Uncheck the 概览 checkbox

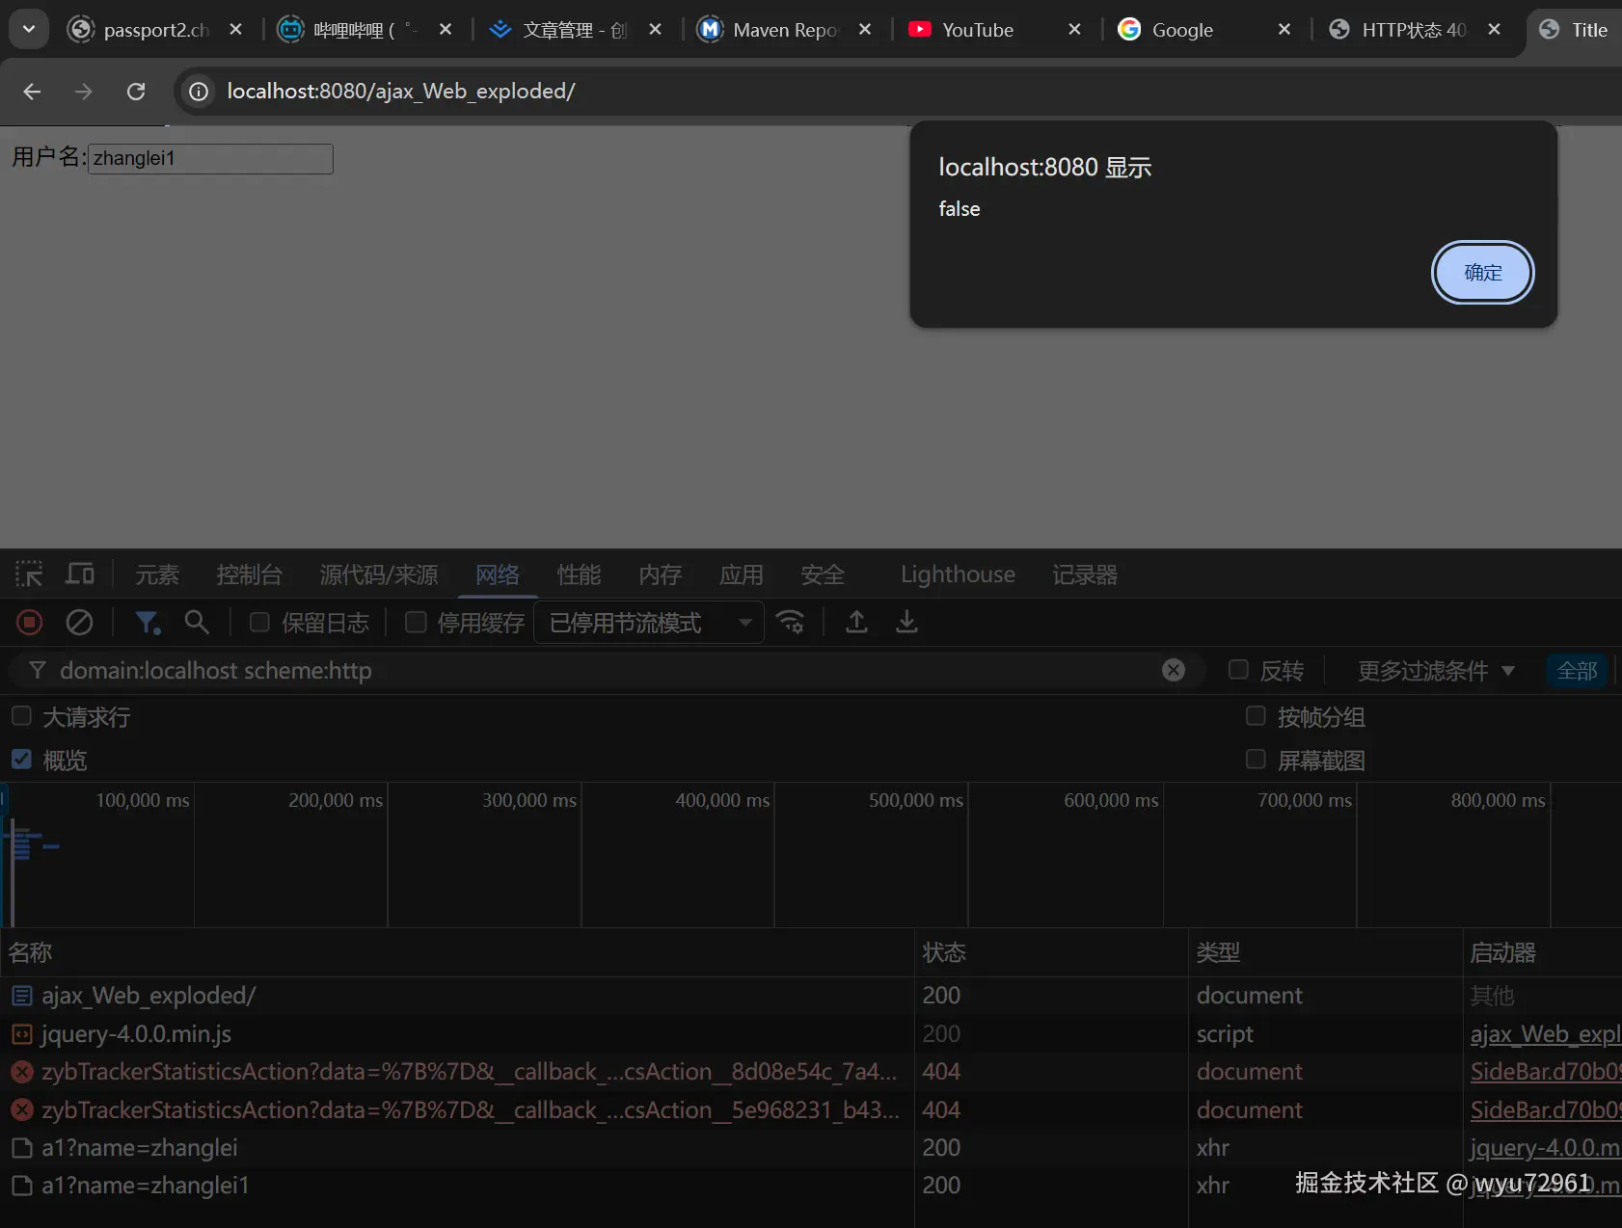point(21,760)
